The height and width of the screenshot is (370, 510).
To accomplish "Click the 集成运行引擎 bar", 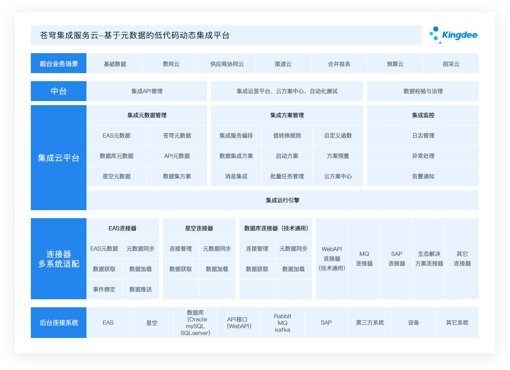I will (283, 200).
